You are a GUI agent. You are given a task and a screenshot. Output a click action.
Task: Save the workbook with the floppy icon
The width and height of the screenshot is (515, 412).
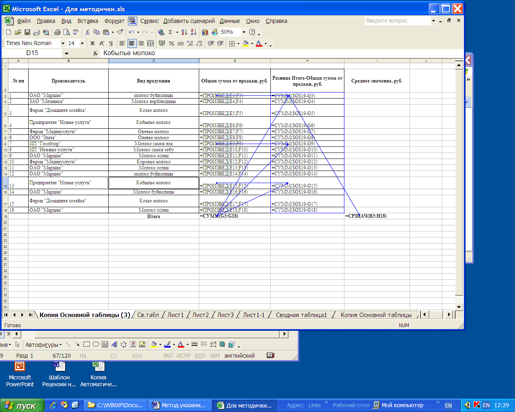[x=27, y=32]
